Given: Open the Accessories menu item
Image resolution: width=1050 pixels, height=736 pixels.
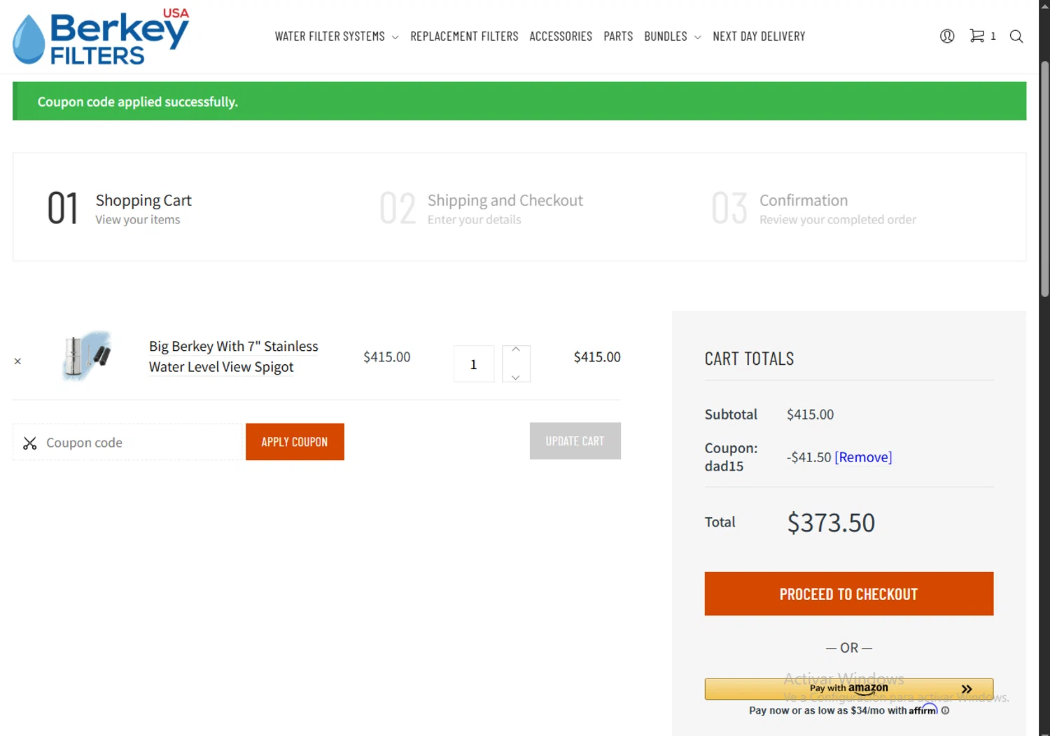Looking at the screenshot, I should 561,36.
